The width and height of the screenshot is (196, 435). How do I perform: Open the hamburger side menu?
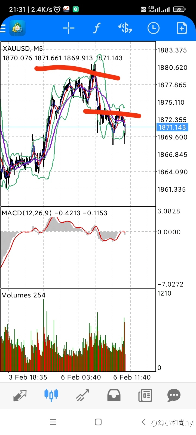pyautogui.click(x=3, y=28)
